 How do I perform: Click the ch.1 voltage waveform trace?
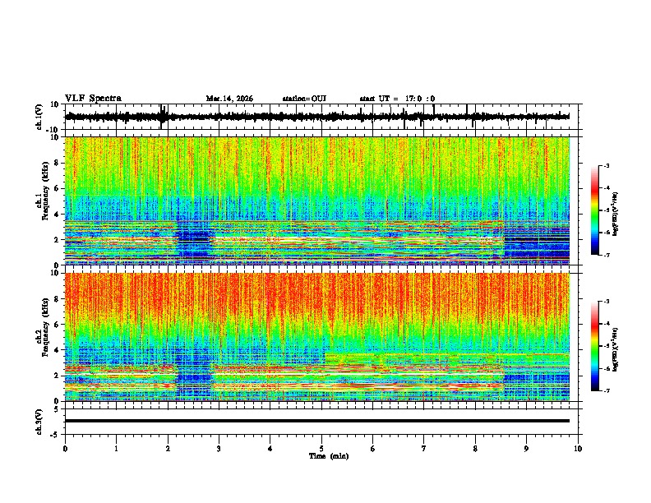[316, 117]
